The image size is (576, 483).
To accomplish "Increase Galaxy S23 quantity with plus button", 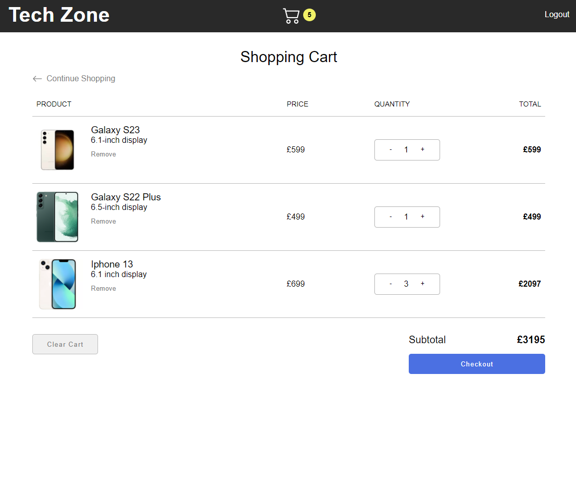I will [x=422, y=149].
